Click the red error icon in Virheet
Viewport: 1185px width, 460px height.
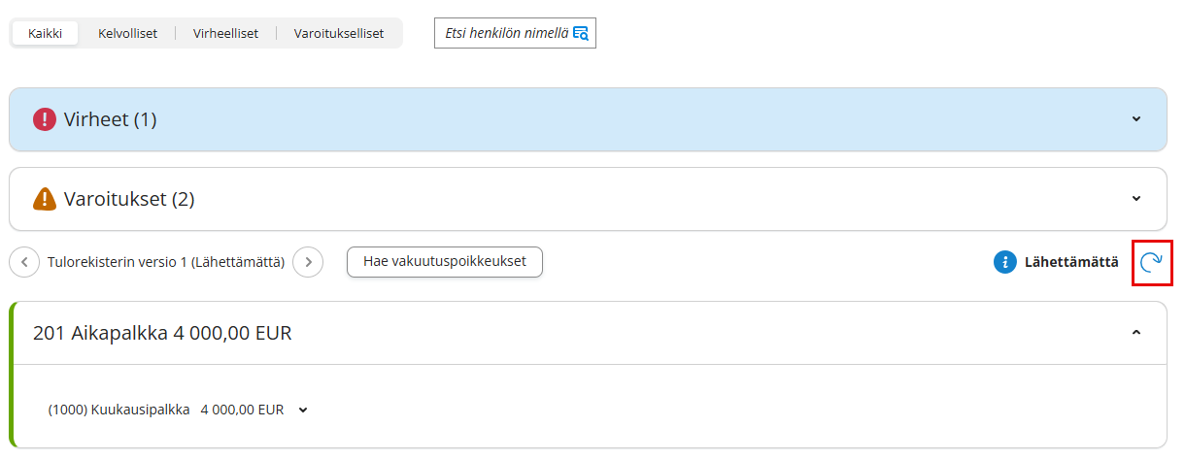pos(45,119)
